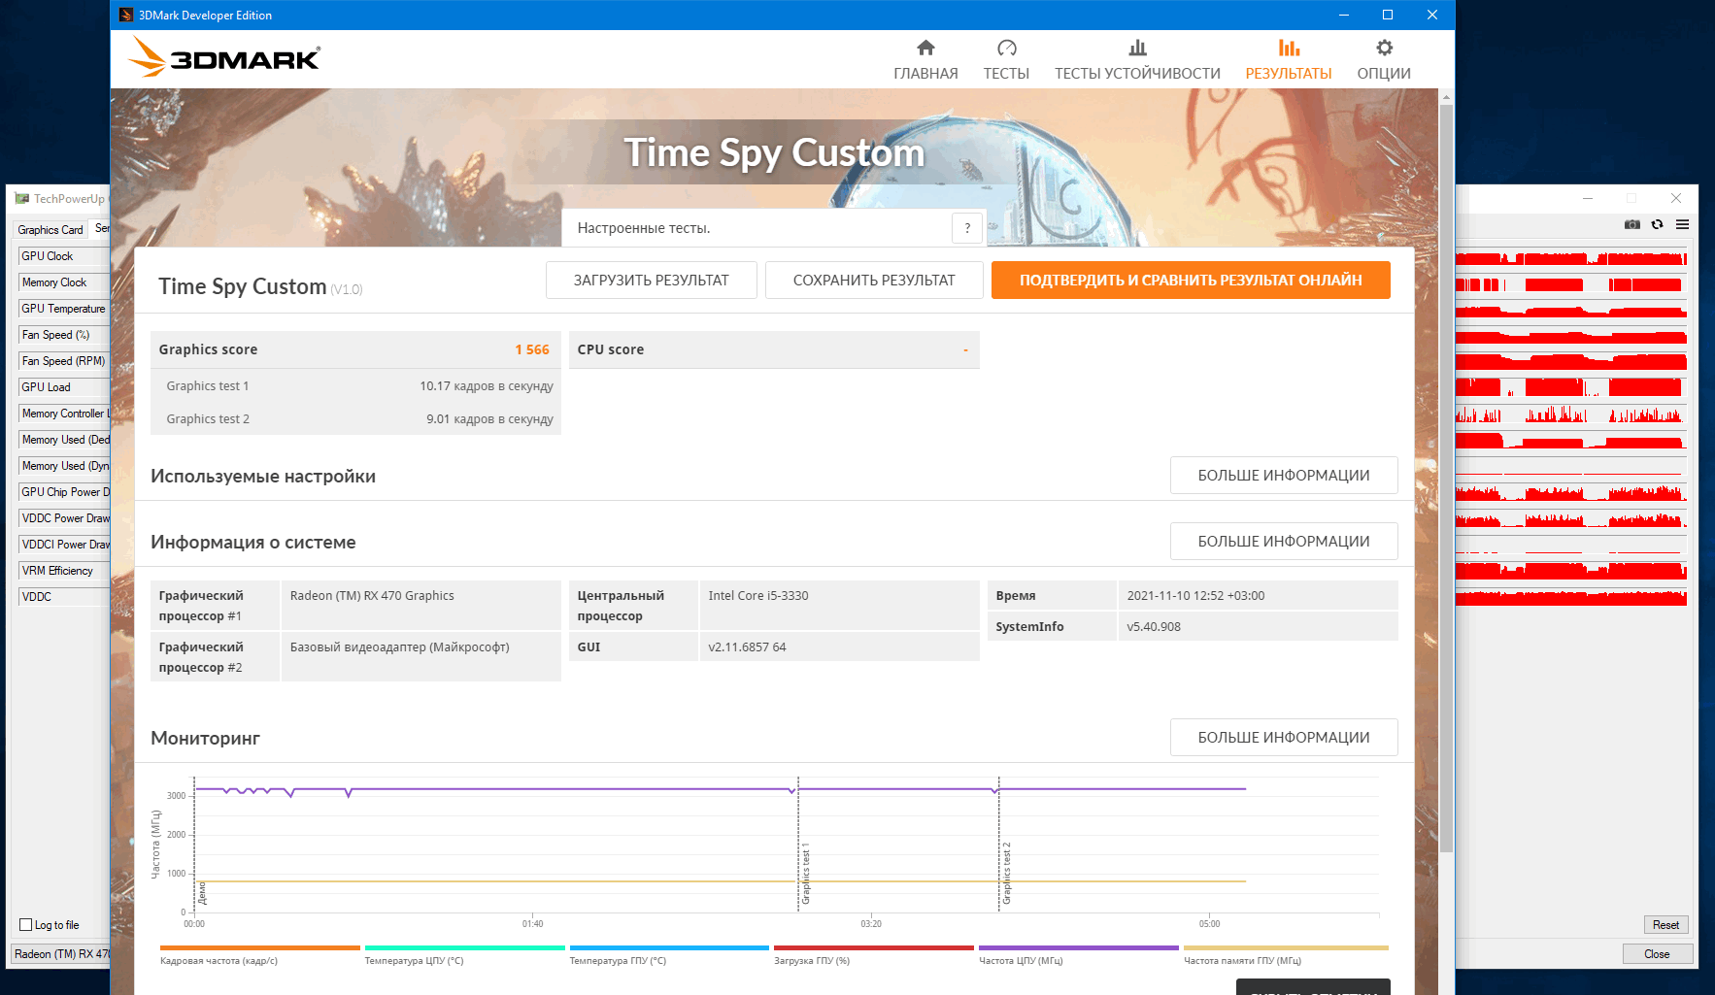The image size is (1715, 995).
Task: Select Memory Clock sensor in TechPowerUp
Action: coord(64,282)
